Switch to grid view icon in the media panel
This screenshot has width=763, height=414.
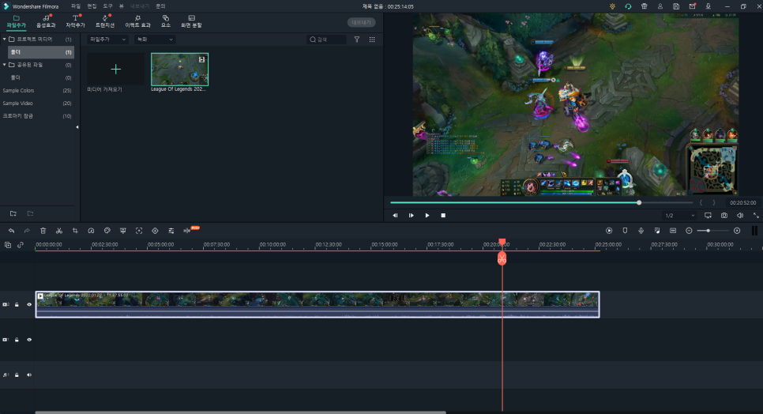pos(372,40)
